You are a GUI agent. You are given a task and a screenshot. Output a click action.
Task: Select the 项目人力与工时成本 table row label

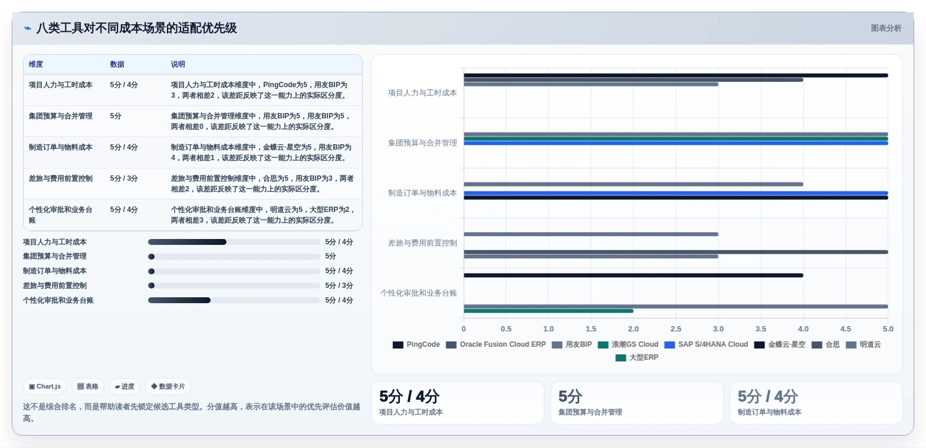(61, 85)
